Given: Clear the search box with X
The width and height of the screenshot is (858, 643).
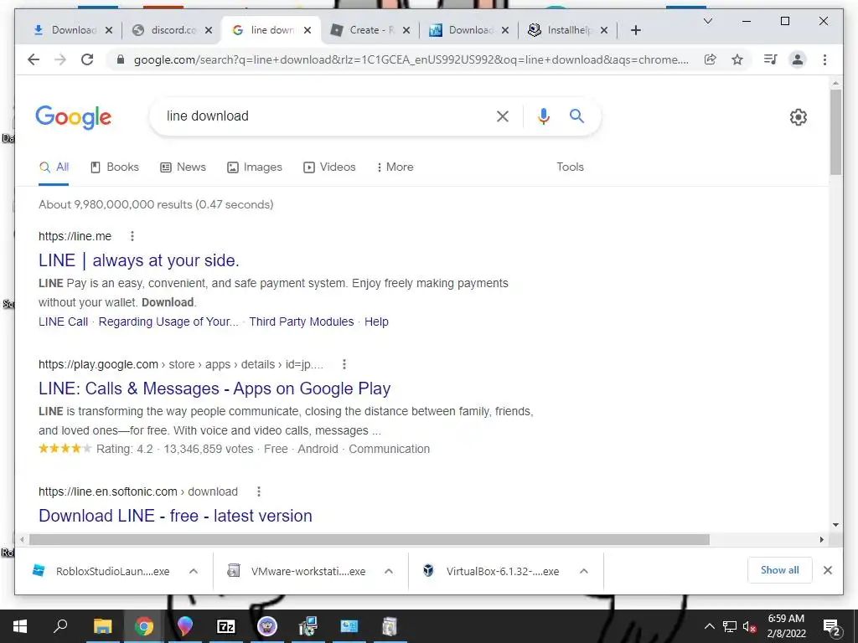Looking at the screenshot, I should [x=503, y=116].
